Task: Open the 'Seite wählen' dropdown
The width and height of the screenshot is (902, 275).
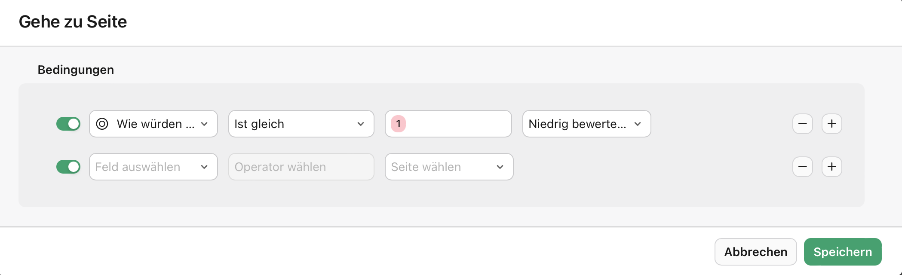Action: (448, 167)
